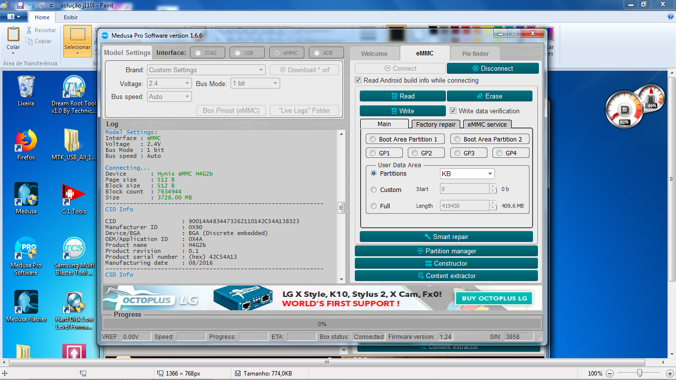This screenshot has height=380, width=676.
Task: Open the Partition manager
Action: pos(446,251)
